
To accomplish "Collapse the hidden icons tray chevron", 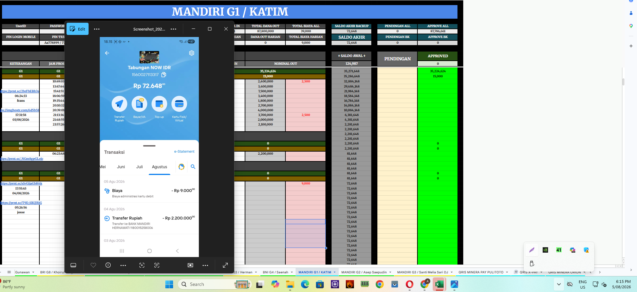I will pos(559,284).
